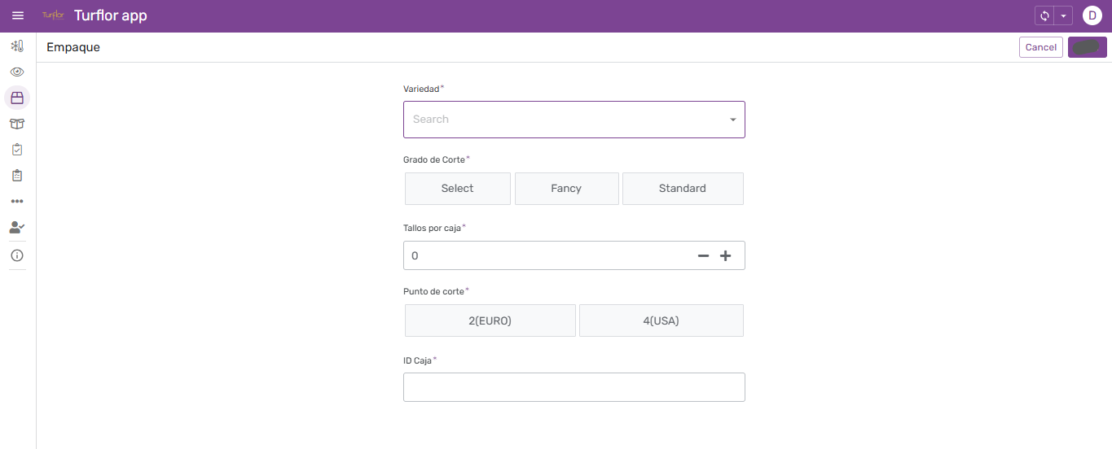Click the Turflor logo
The image size is (1112, 449).
click(x=53, y=15)
